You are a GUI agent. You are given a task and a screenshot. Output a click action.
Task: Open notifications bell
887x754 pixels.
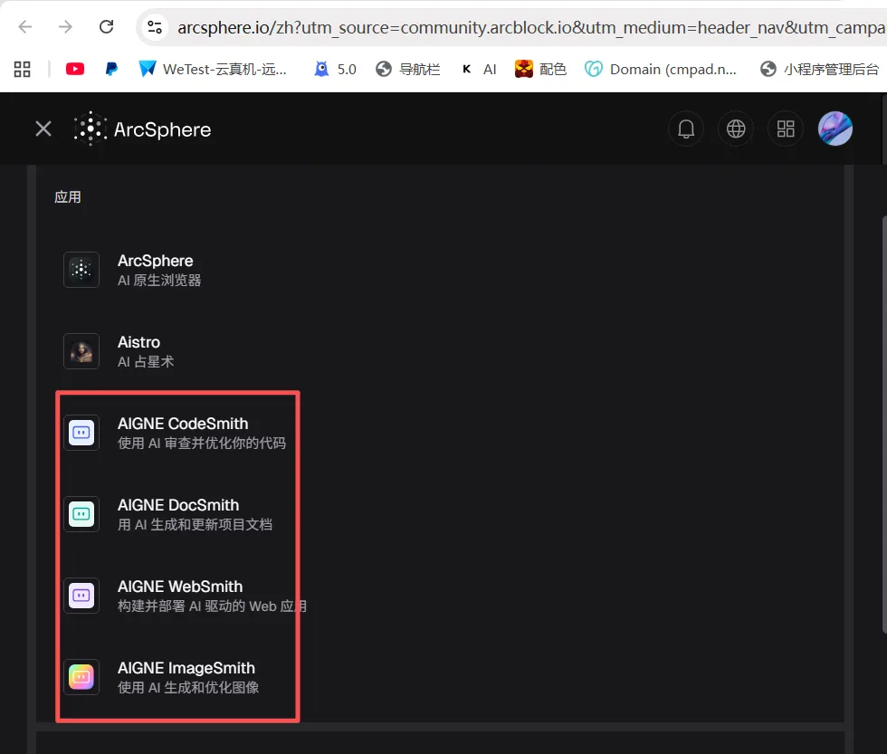686,129
